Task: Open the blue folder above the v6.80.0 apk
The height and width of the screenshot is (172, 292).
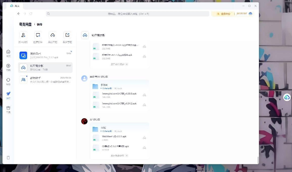Action: coord(95,86)
